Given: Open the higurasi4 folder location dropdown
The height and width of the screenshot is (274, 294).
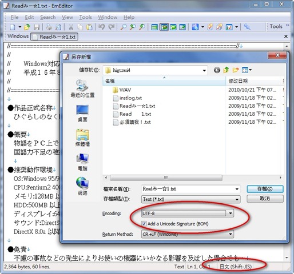Looking at the screenshot, I should pyautogui.click(x=204, y=70).
